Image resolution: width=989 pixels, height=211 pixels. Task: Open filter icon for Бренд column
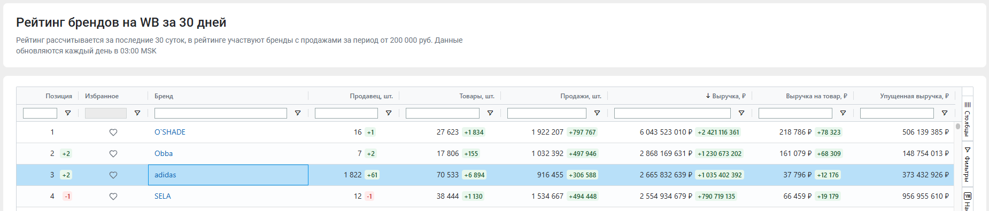[x=298, y=113]
